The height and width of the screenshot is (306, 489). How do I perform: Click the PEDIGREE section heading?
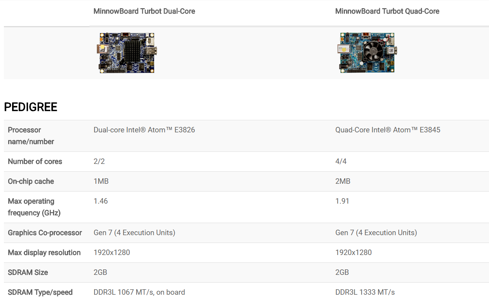(31, 107)
